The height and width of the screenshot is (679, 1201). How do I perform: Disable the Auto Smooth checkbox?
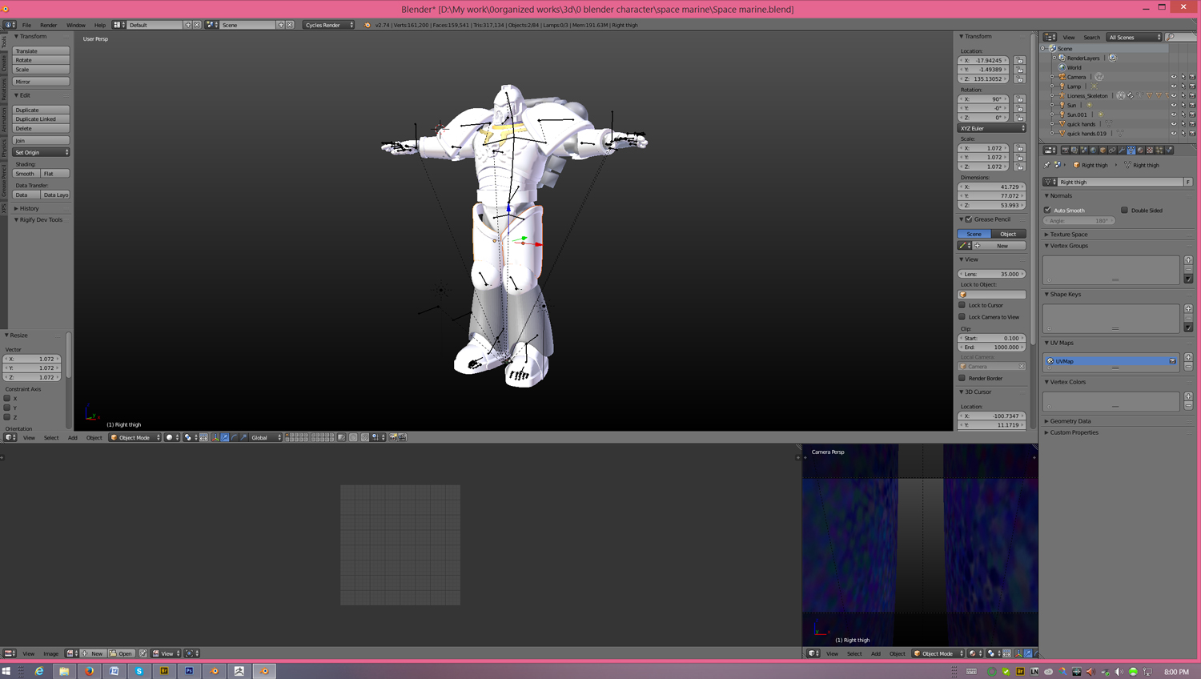pos(1048,211)
